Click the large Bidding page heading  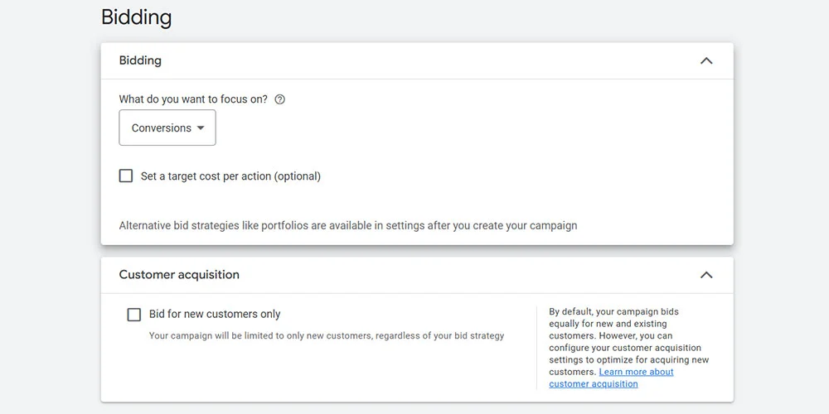(136, 17)
